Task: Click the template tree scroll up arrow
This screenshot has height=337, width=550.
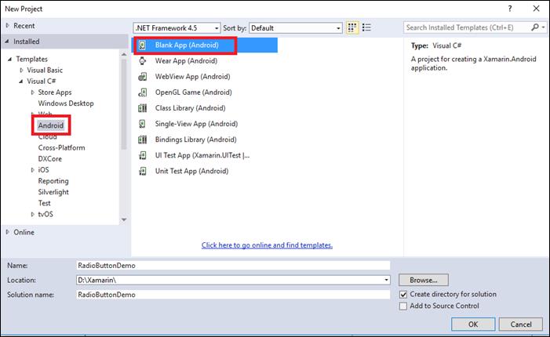Action: 124,54
